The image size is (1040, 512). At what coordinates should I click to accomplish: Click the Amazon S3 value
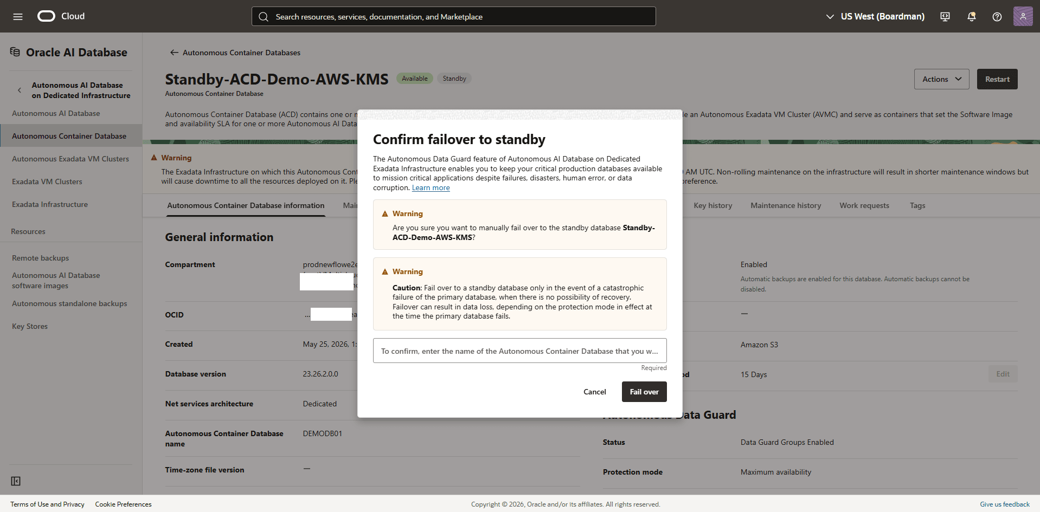(x=759, y=345)
